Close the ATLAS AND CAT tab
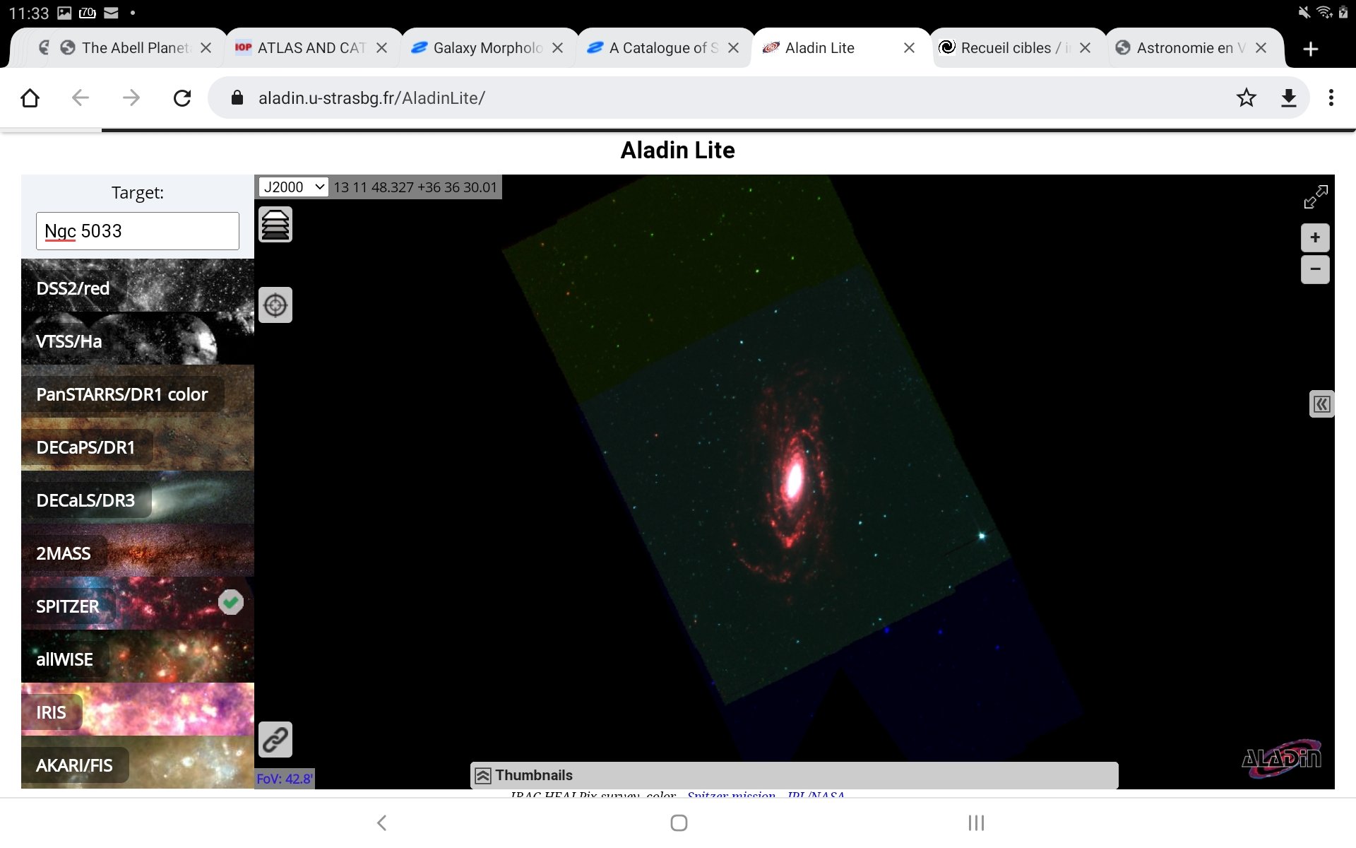Screen dimensions: 1356x848 (x=381, y=48)
